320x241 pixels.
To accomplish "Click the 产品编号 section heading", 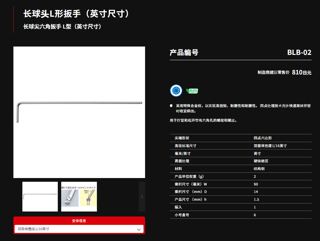I will coord(184,52).
